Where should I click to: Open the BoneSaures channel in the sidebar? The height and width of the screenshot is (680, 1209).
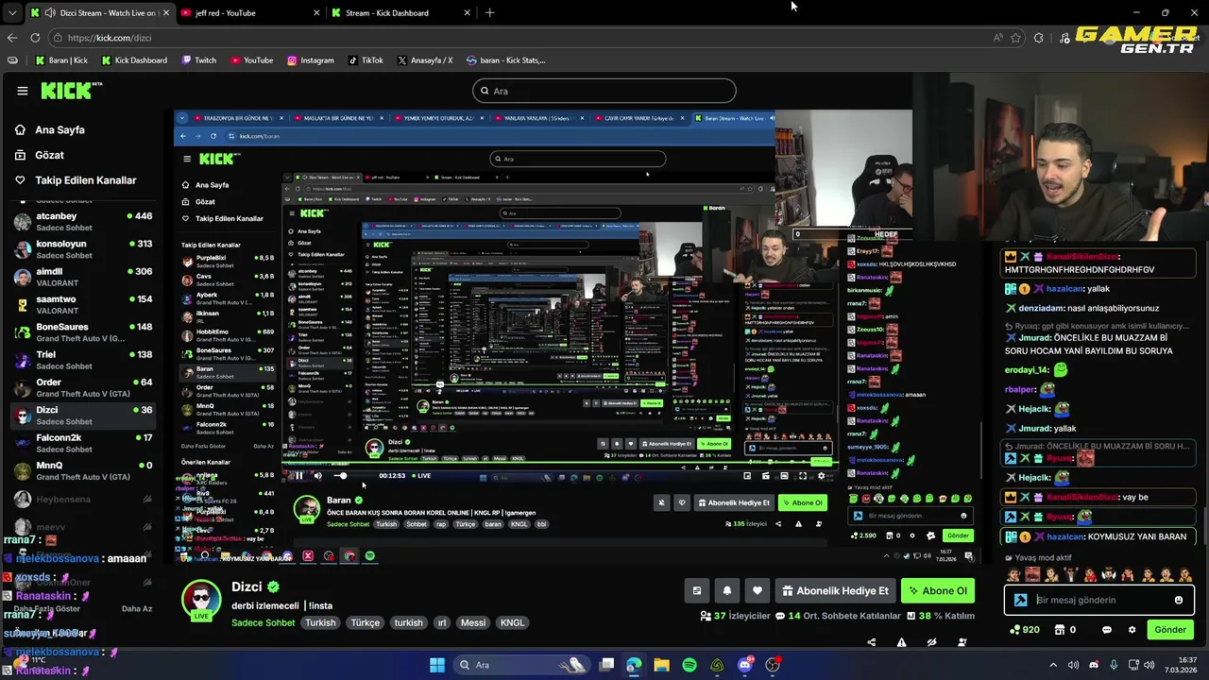pos(83,332)
